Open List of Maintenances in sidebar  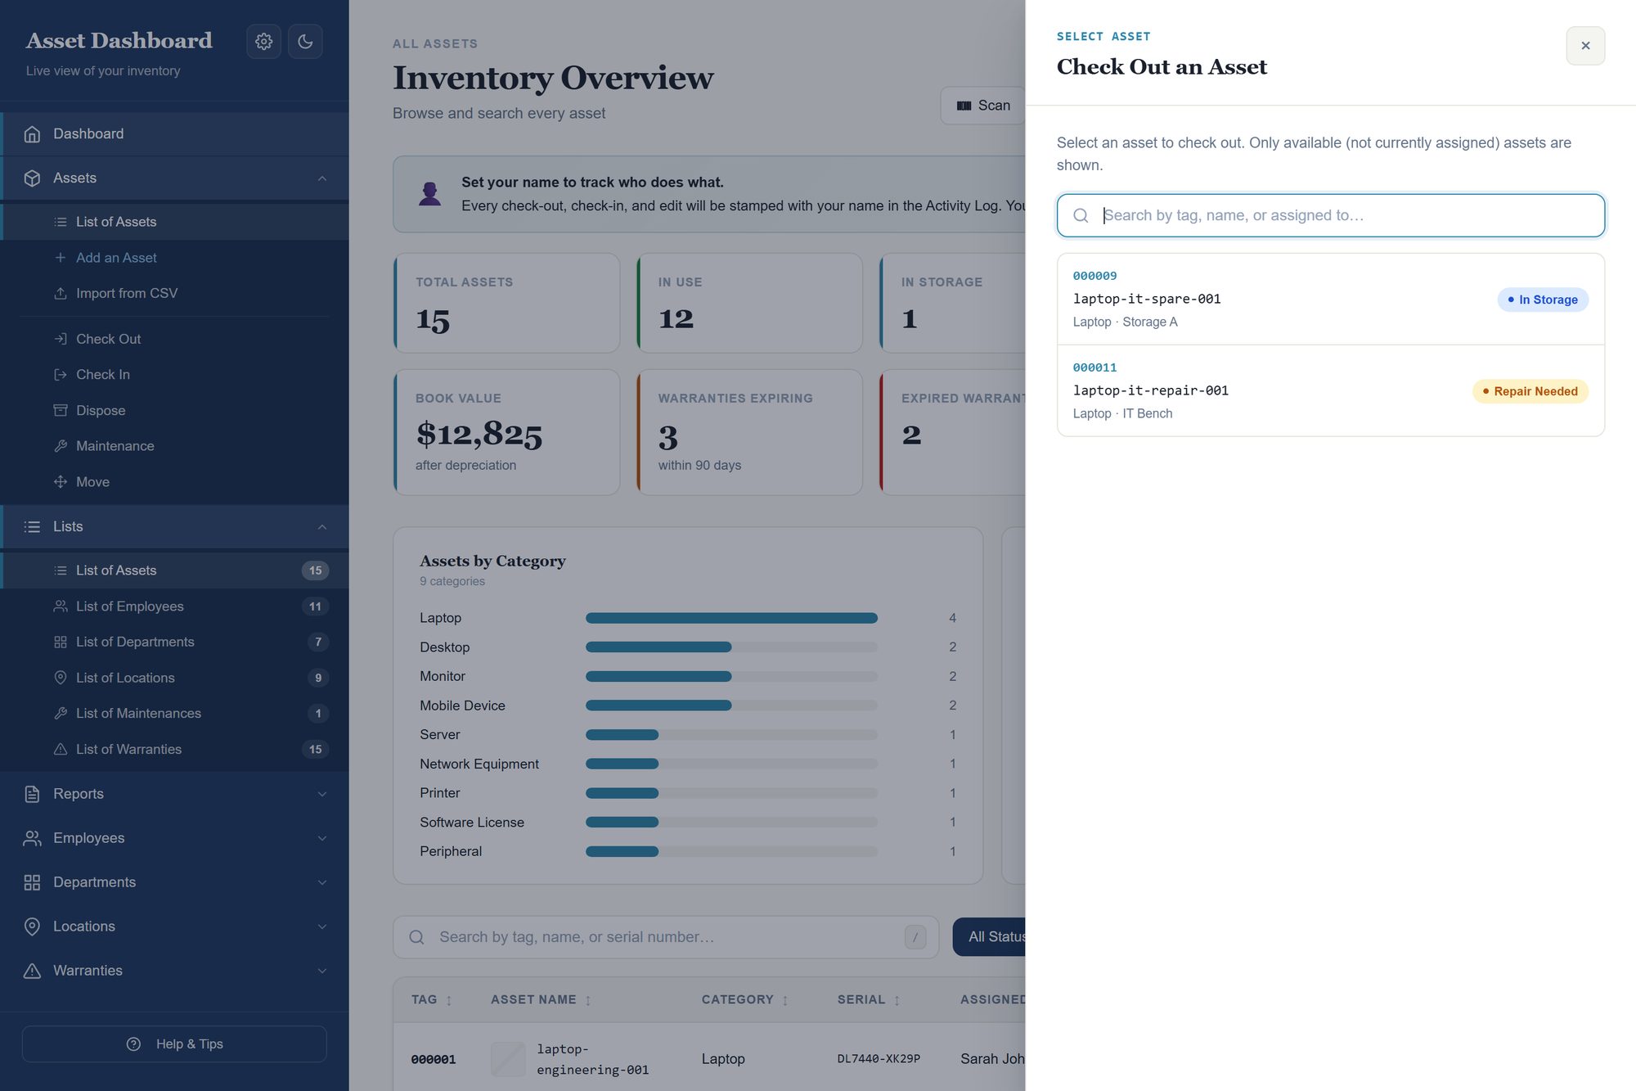(x=175, y=714)
